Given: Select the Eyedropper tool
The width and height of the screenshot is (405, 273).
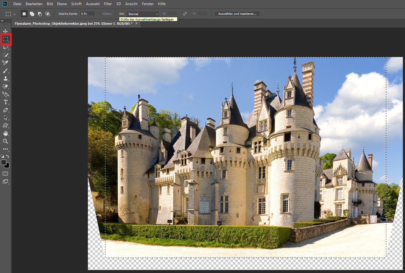Looking at the screenshot, I should coord(5,63).
